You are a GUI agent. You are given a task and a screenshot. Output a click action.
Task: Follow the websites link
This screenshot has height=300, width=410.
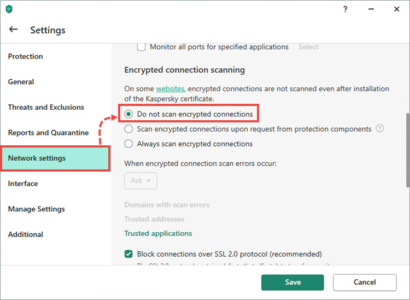pos(171,89)
